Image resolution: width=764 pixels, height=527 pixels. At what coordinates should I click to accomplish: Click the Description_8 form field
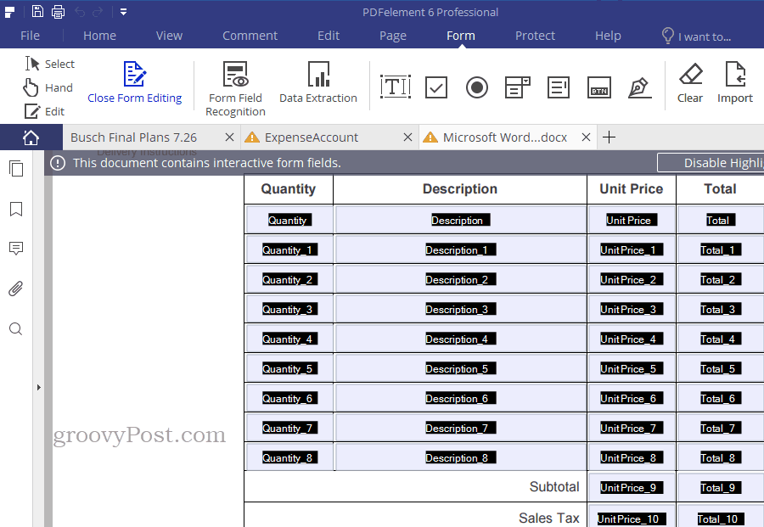[460, 458]
